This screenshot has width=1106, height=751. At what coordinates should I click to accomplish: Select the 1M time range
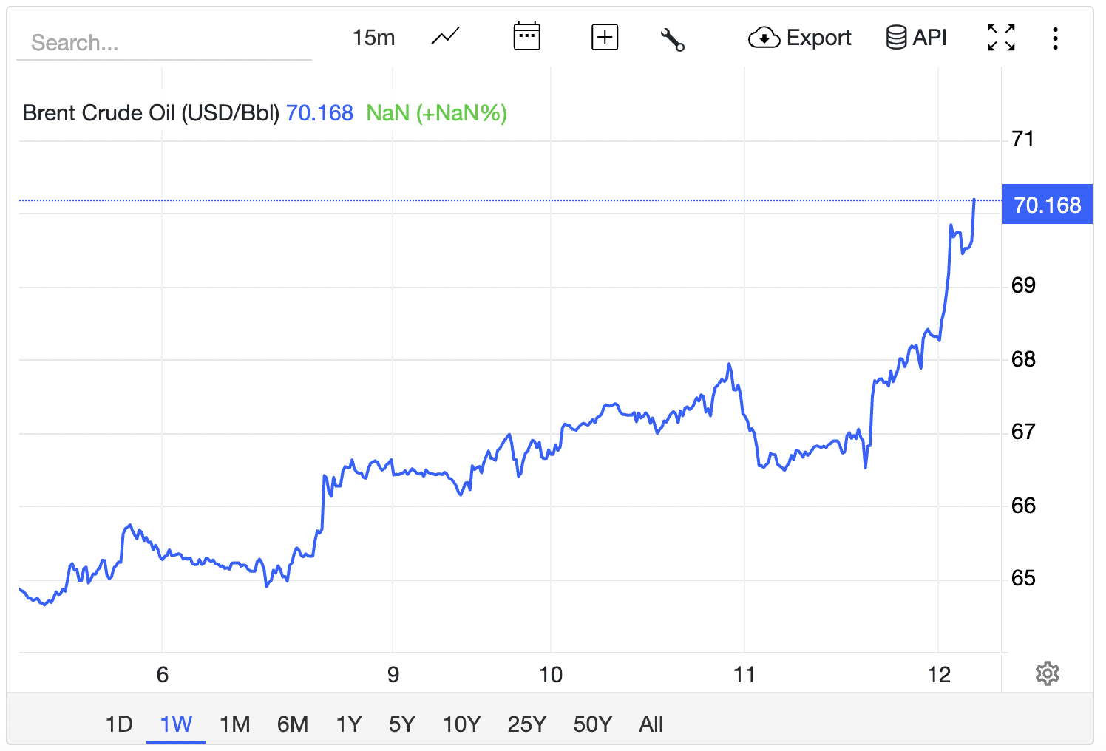point(235,724)
